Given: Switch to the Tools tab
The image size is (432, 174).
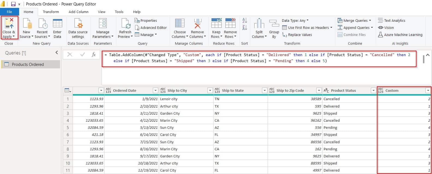Looking at the screenshot, I should pos(119,12).
